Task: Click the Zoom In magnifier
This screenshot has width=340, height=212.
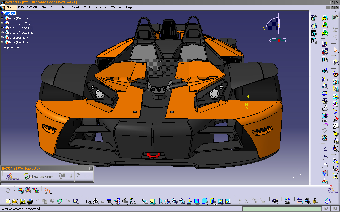Action: [x=175, y=201]
